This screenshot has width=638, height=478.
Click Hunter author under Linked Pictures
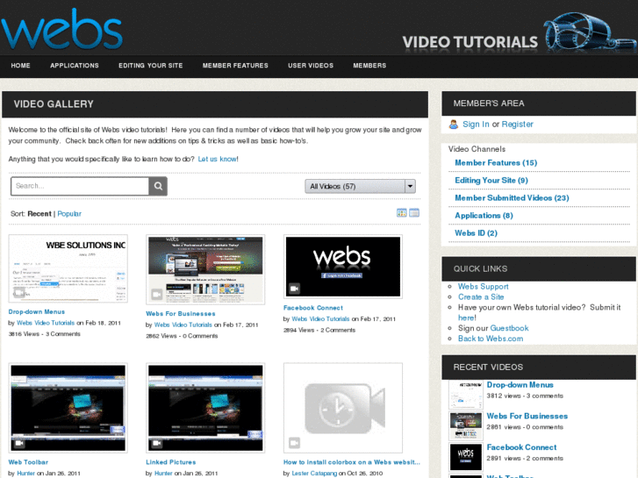point(163,473)
